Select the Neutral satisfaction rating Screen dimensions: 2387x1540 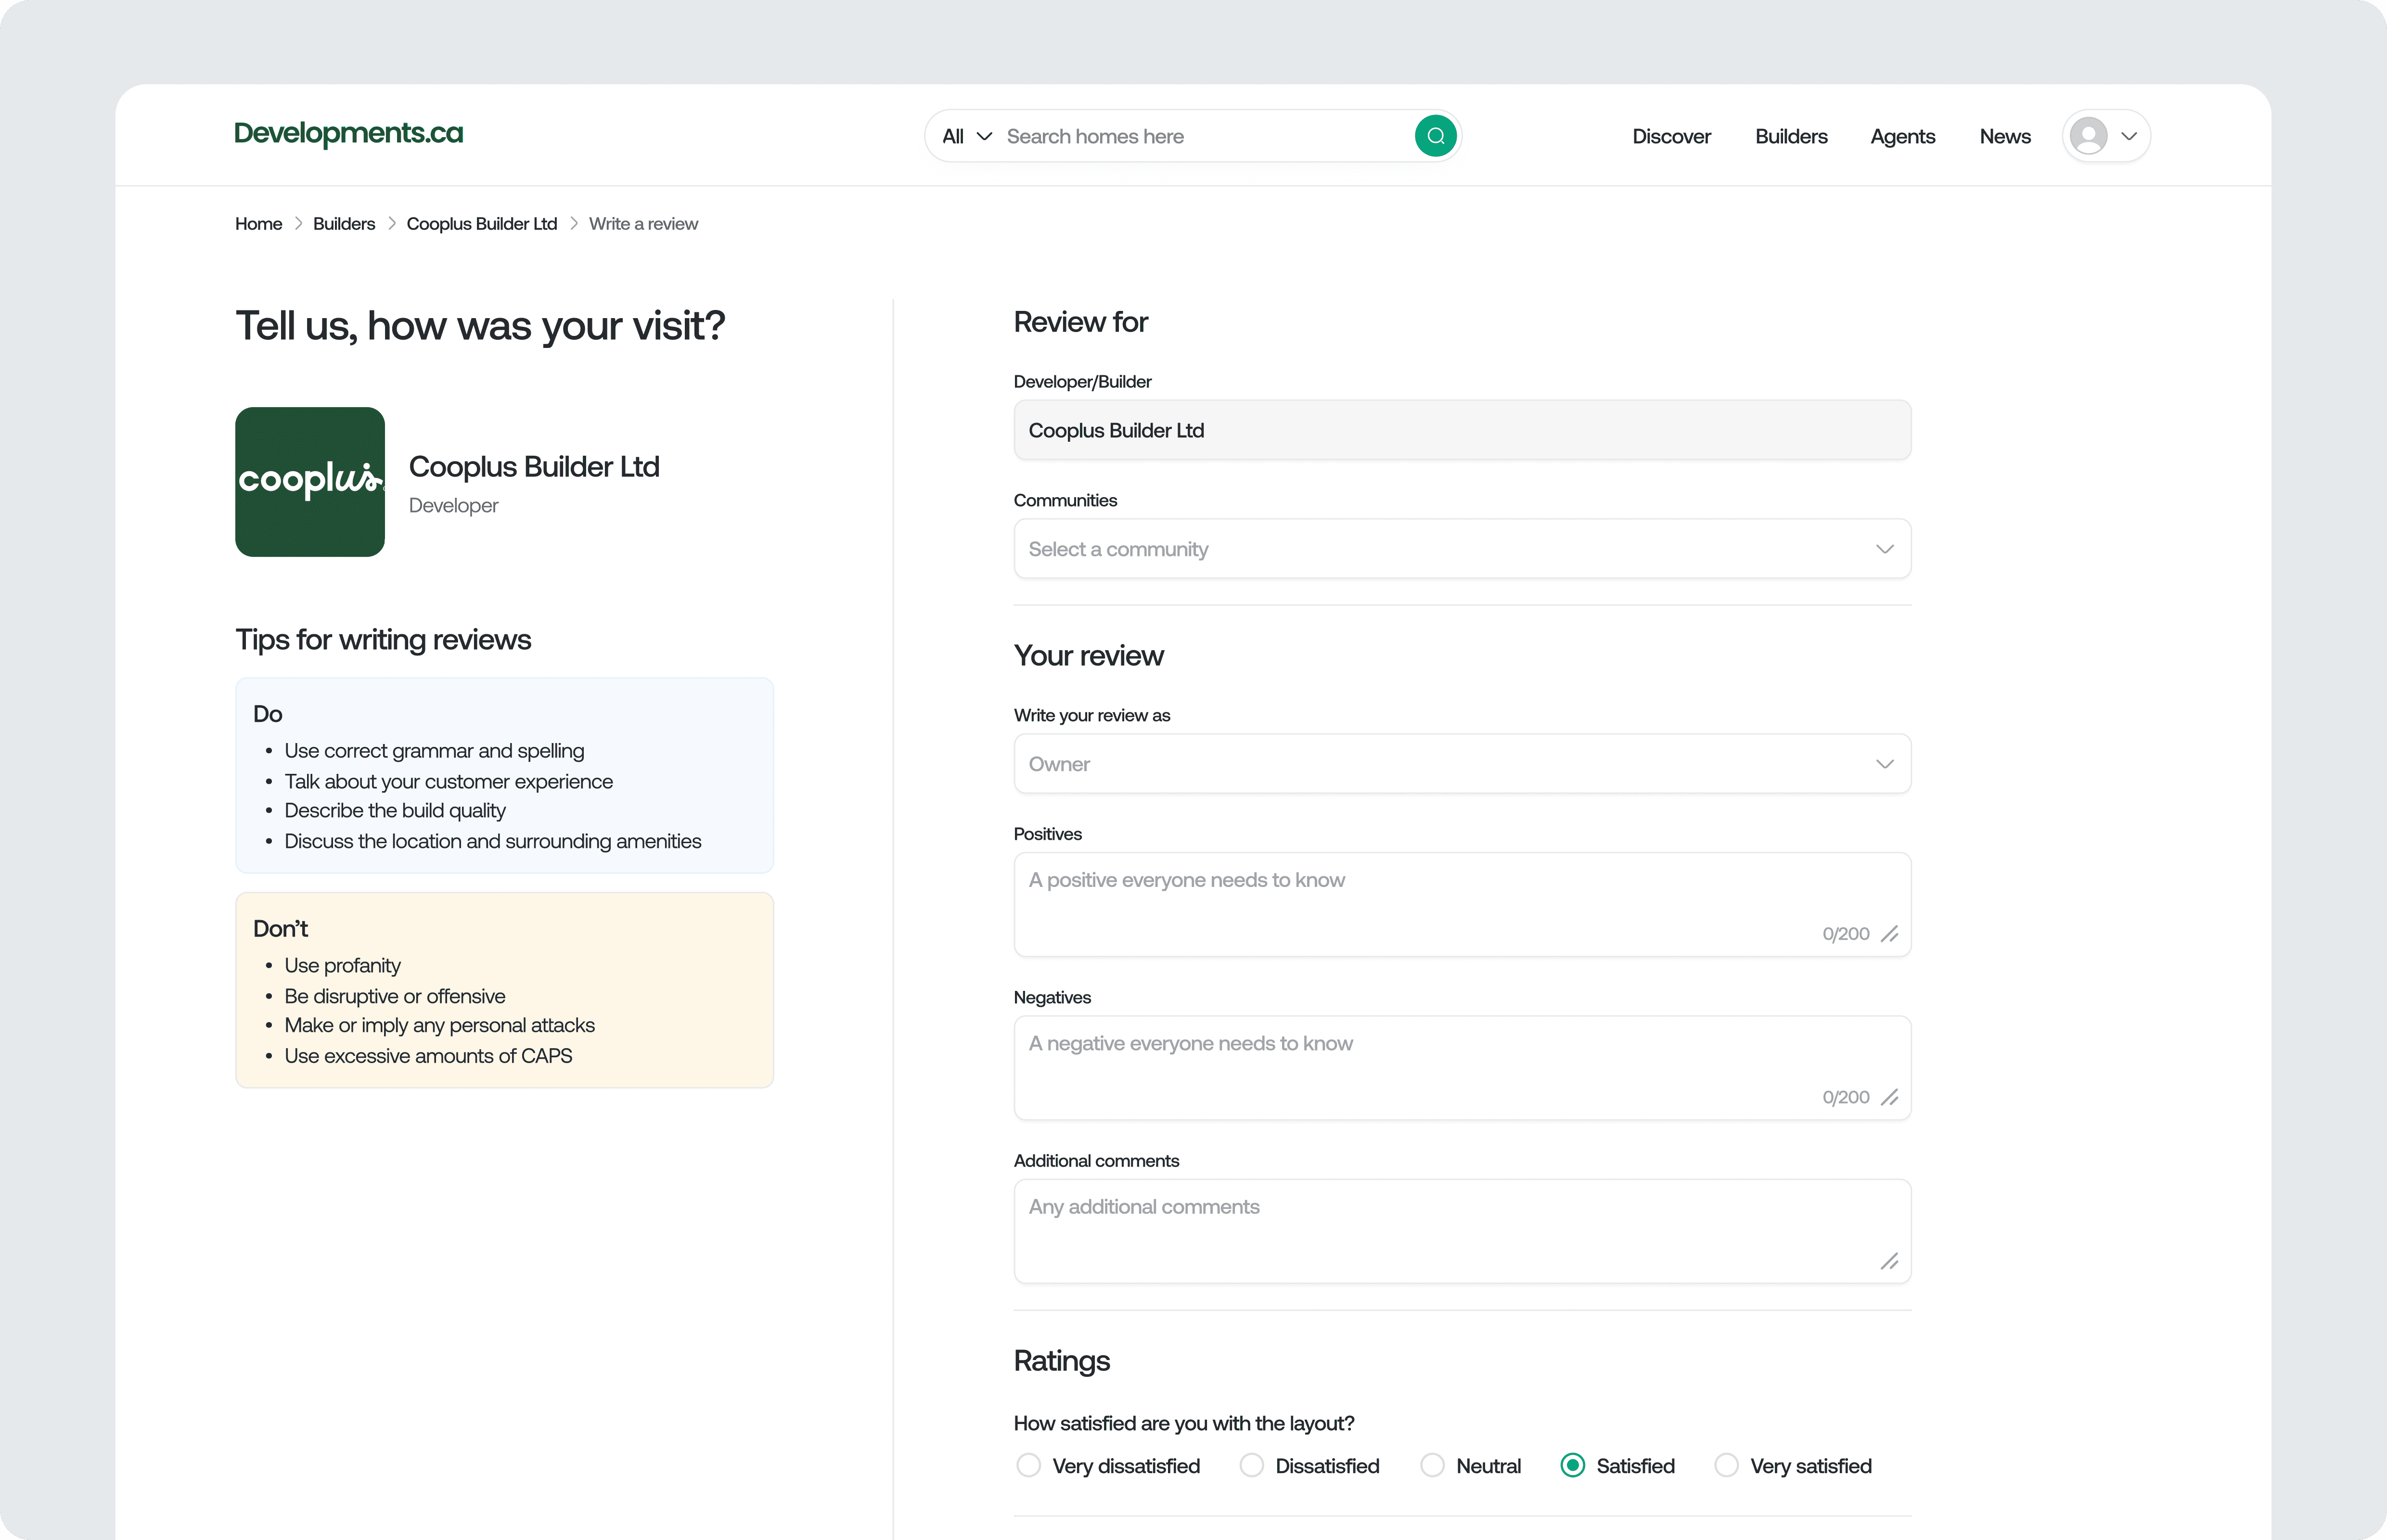point(1432,1465)
